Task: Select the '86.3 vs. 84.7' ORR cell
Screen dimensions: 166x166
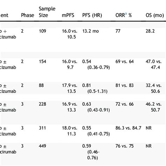Action: [x=129, y=128]
